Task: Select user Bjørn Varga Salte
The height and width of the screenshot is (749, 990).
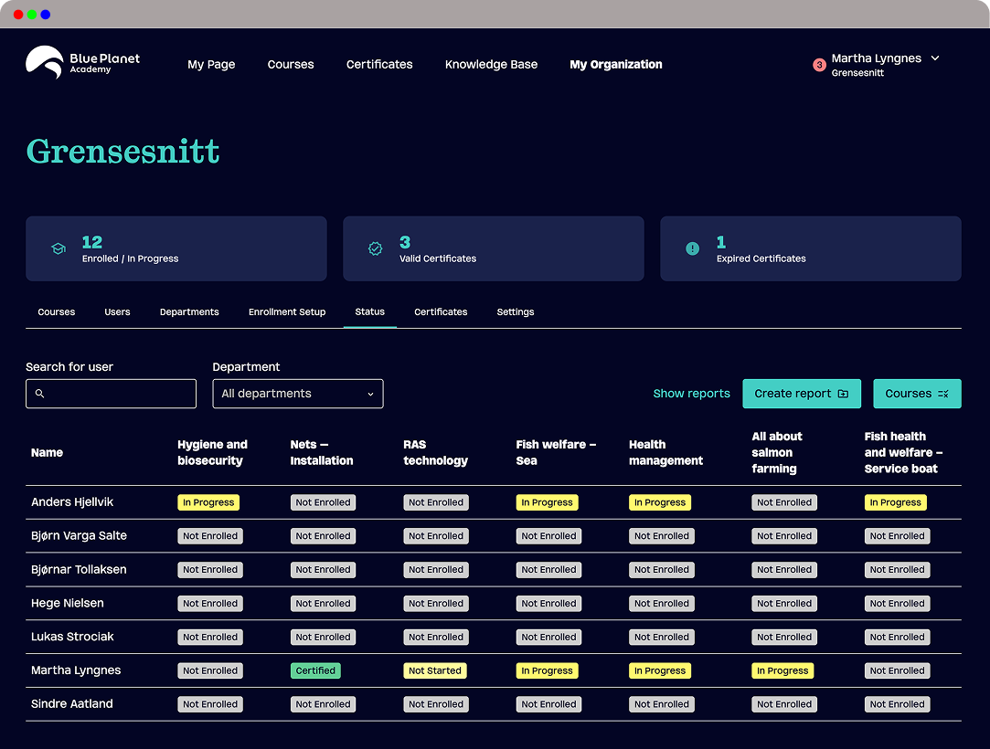Action: click(79, 536)
